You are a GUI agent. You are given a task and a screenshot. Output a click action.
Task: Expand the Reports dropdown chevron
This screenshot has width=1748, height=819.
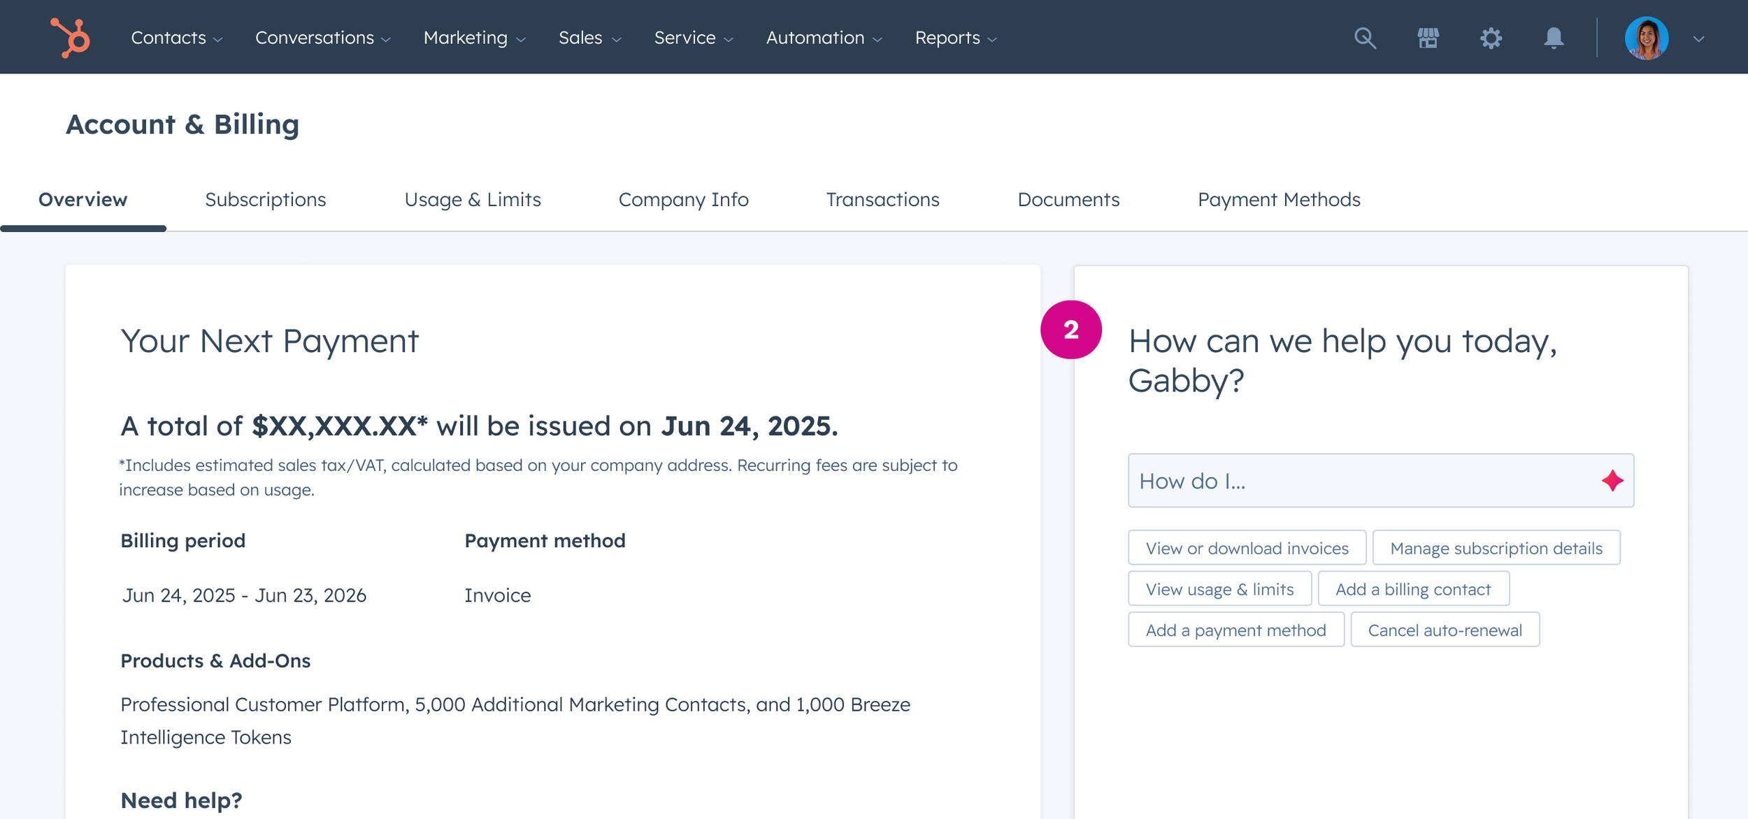(992, 40)
